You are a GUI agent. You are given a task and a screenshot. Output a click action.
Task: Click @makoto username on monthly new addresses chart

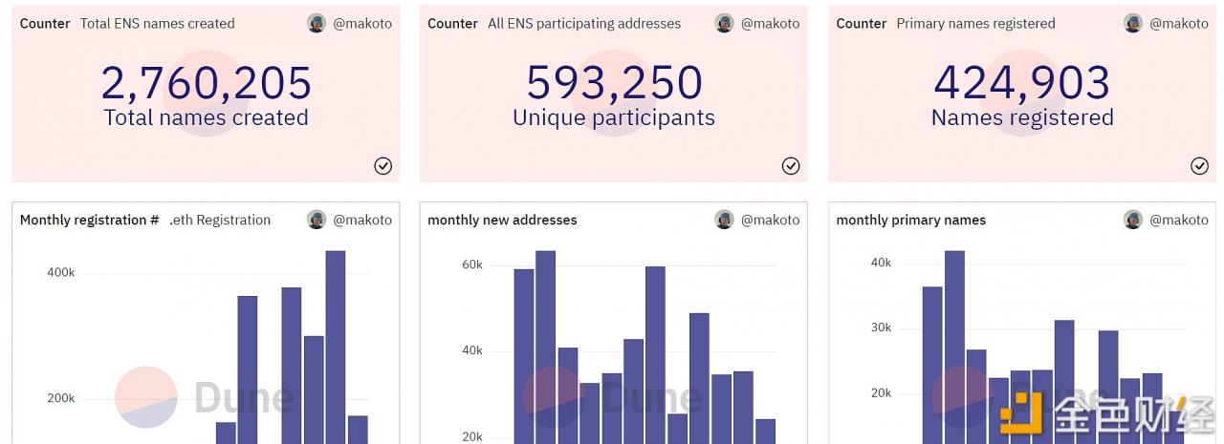770,220
